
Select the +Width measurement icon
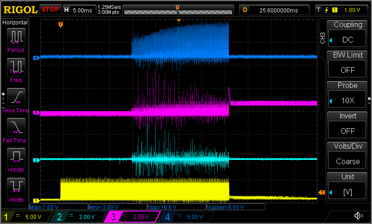click(16, 157)
